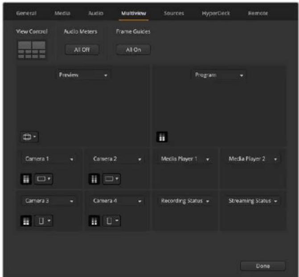Toggle the Camera 4 audio meter icon
Viewport: 299px width, 277px height.
point(94,221)
